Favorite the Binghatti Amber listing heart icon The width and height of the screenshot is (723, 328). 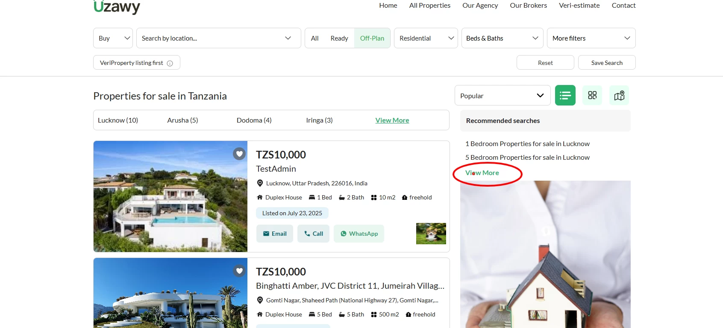[x=239, y=271]
